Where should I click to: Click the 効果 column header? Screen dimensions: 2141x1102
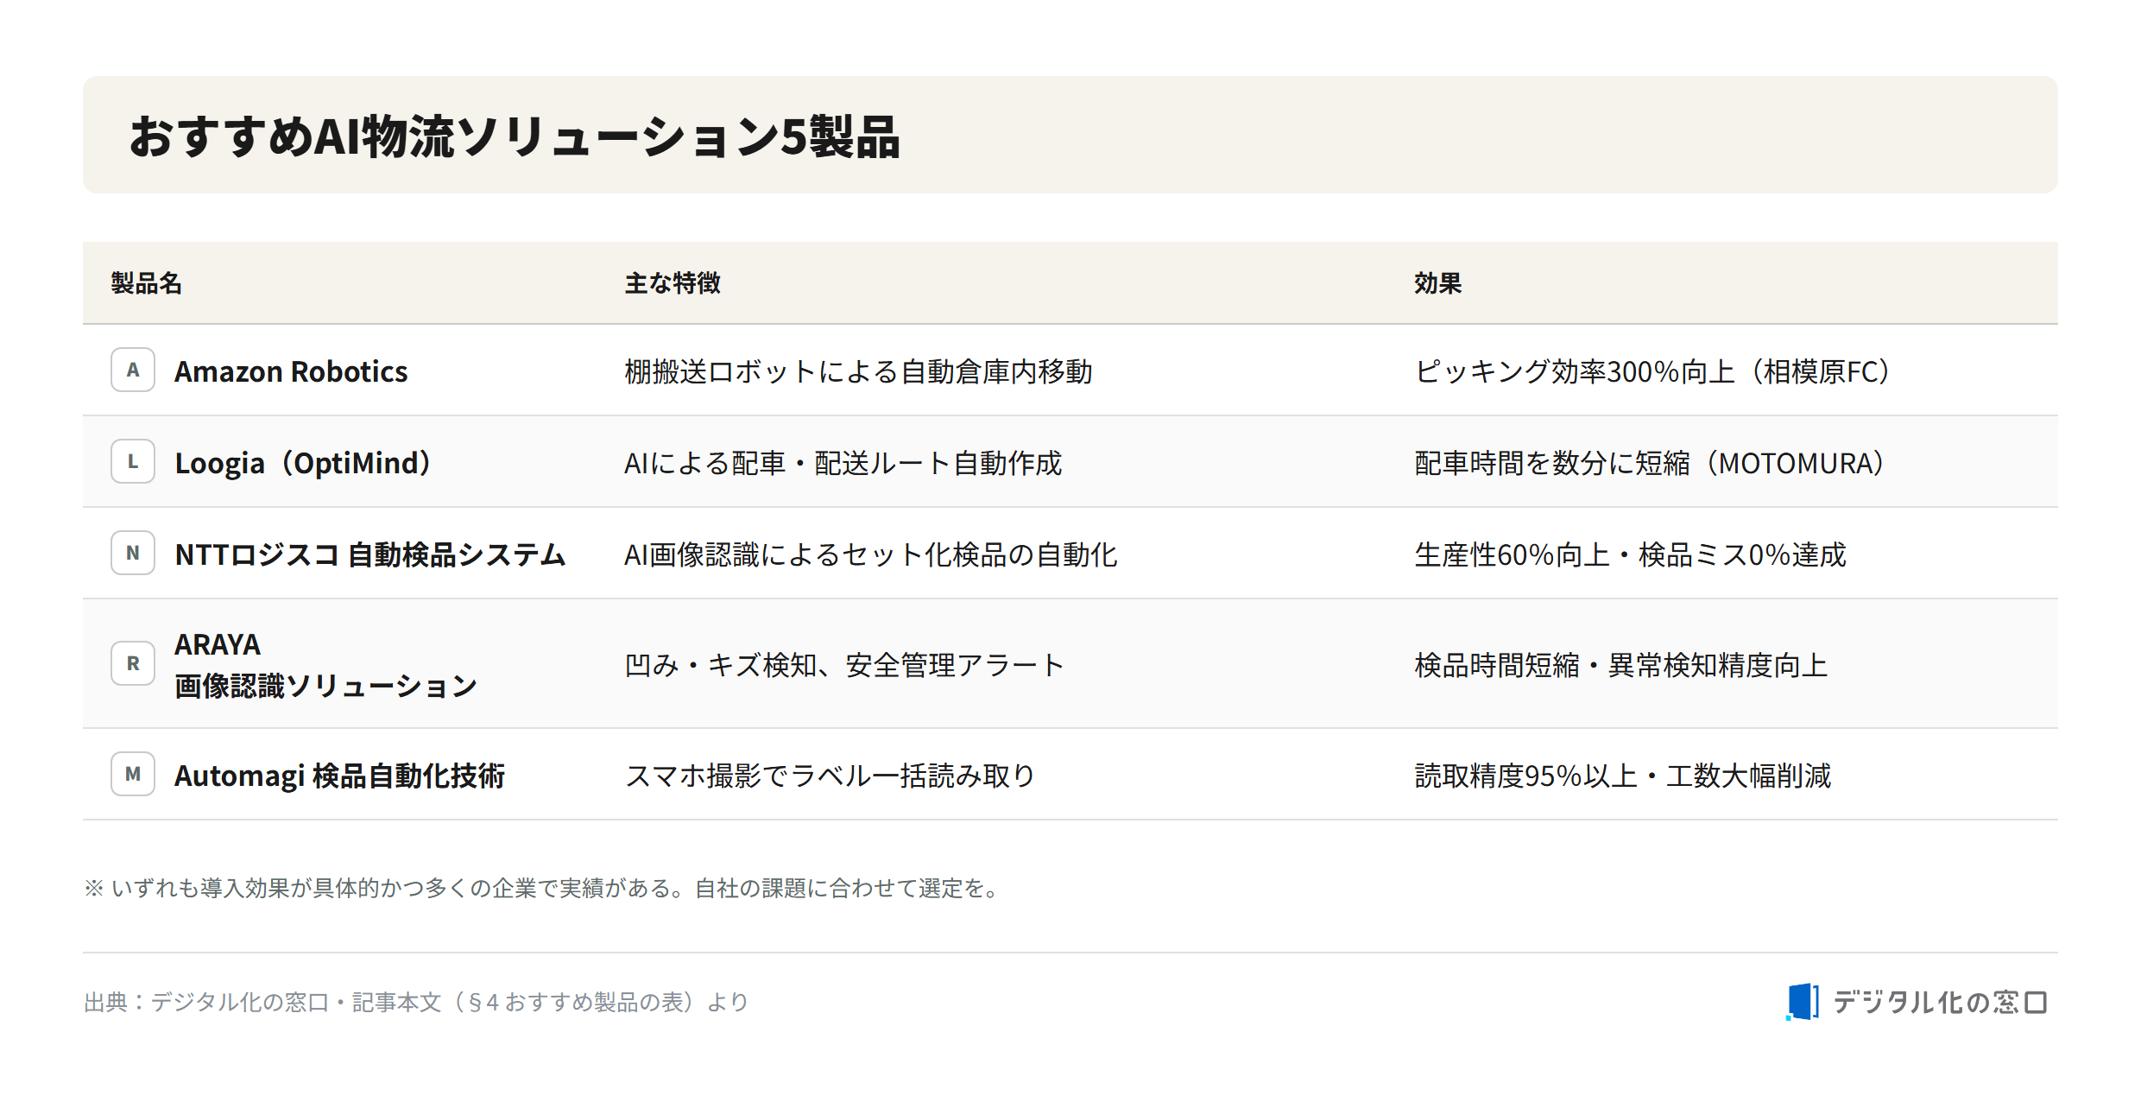pyautogui.click(x=1437, y=283)
